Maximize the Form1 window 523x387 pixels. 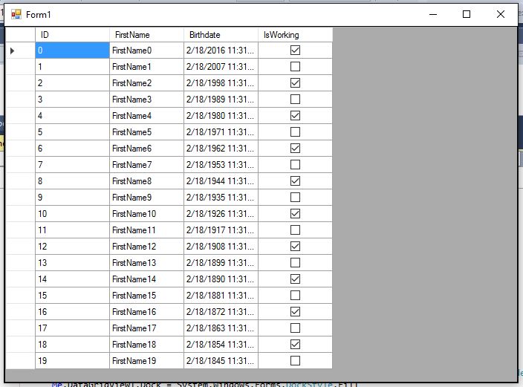[467, 14]
